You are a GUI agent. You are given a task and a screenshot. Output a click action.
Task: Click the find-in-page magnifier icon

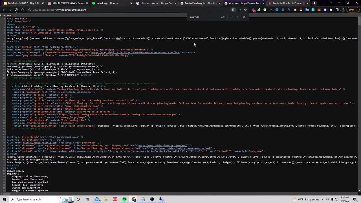233,10
